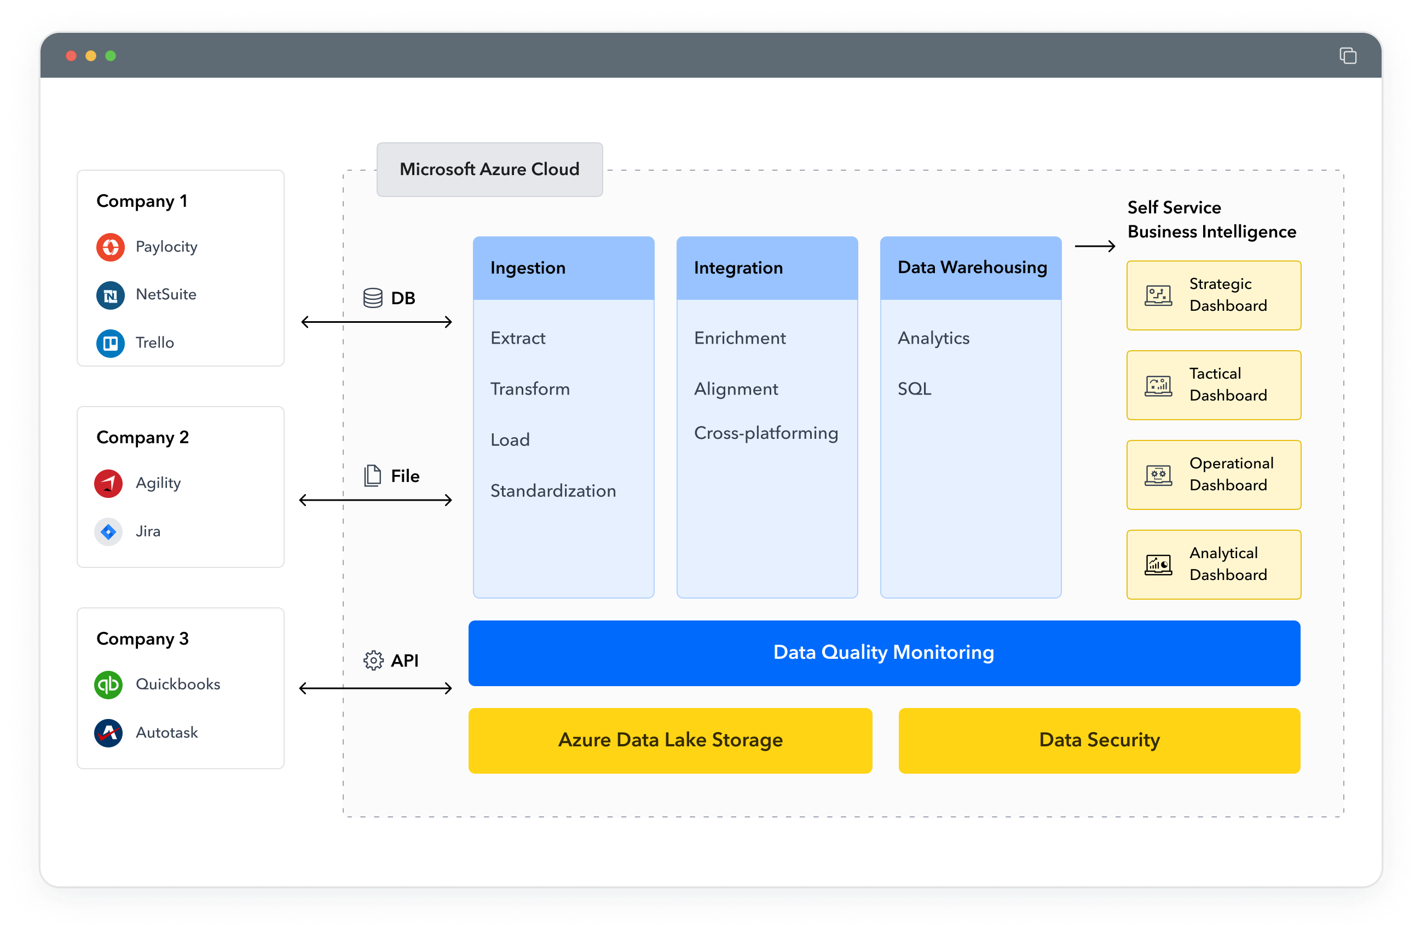Screen dimensions: 1421x934
Task: Select the Azure Data Lake Storage block
Action: click(x=670, y=740)
